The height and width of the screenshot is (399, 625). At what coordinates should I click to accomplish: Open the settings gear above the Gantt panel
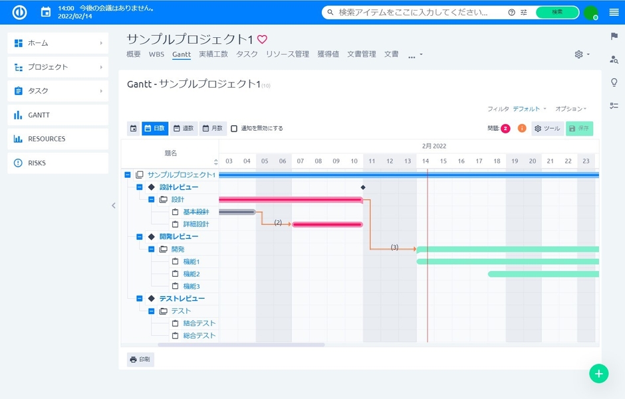[x=578, y=54]
